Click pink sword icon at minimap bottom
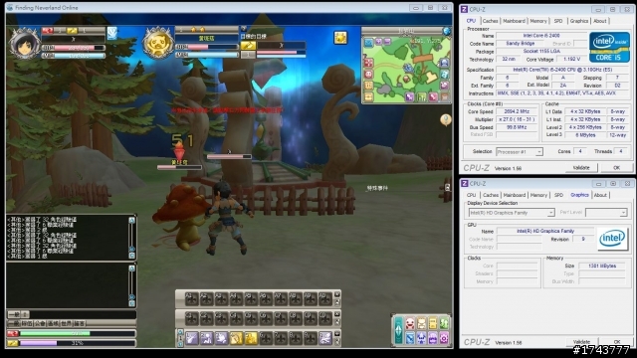Image resolution: width=637 pixels, height=358 pixels. pyautogui.click(x=433, y=97)
